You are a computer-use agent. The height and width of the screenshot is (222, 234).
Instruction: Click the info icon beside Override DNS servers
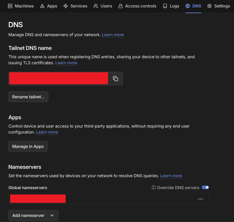[154, 188]
